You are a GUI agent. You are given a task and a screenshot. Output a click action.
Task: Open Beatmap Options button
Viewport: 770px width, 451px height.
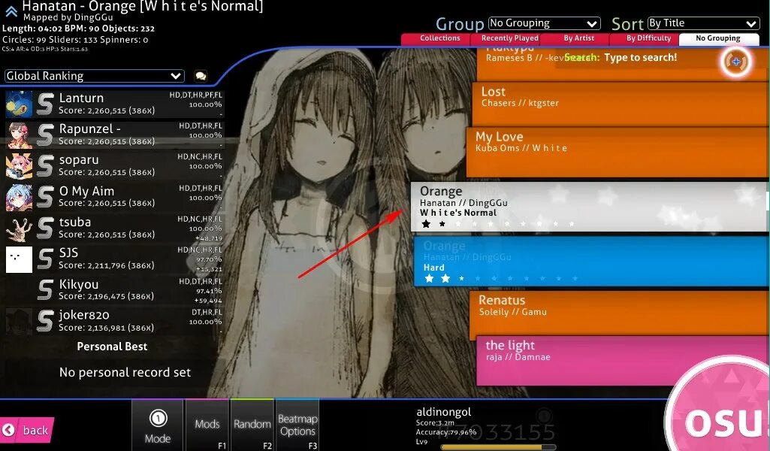click(297, 425)
